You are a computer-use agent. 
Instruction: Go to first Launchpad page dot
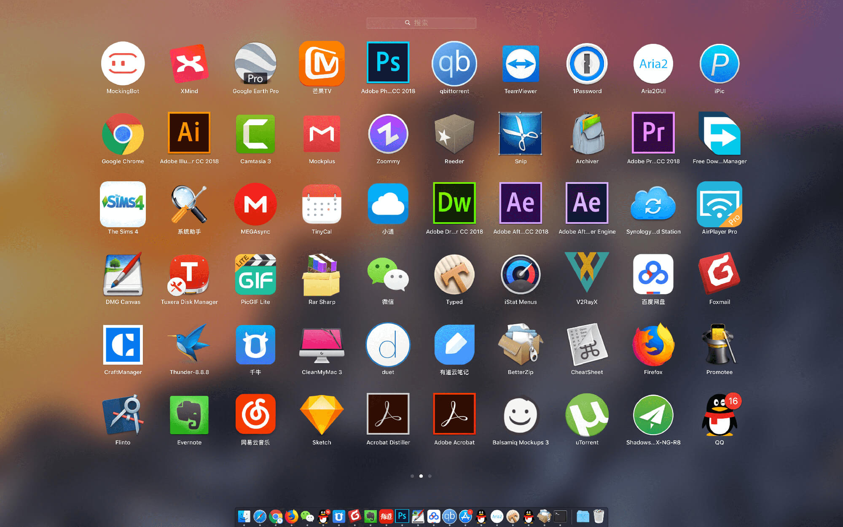tap(412, 476)
